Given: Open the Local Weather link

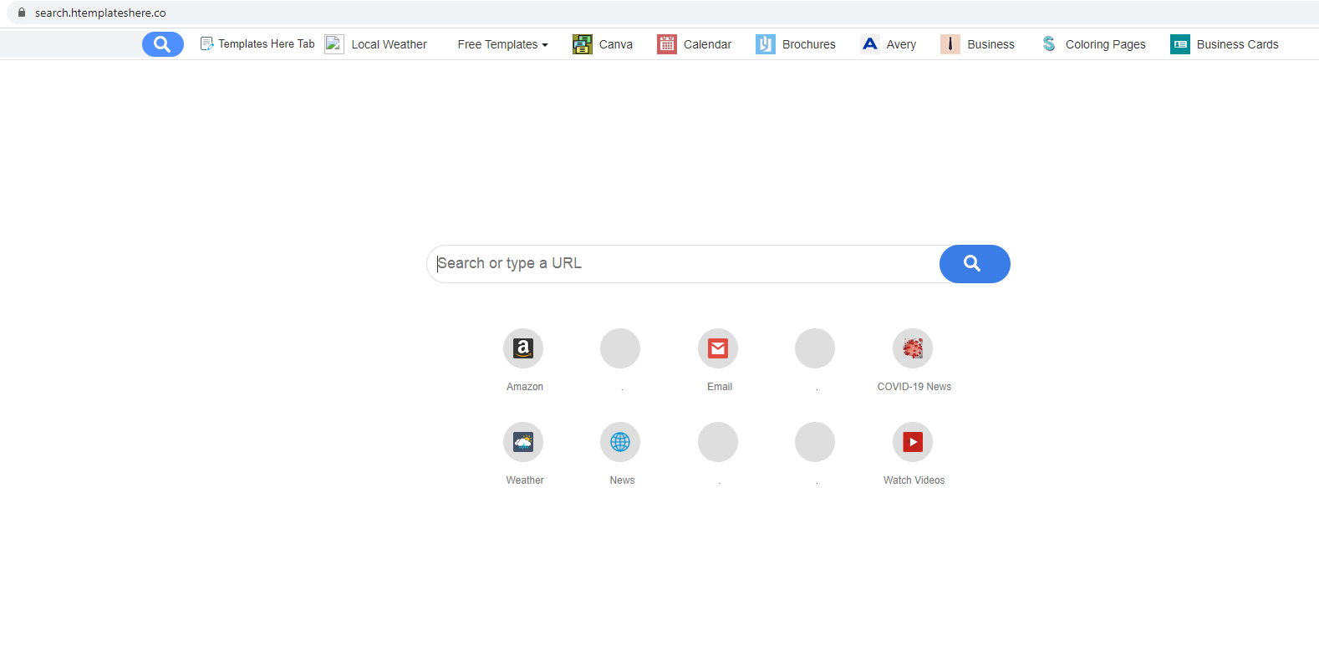Looking at the screenshot, I should click(x=389, y=44).
